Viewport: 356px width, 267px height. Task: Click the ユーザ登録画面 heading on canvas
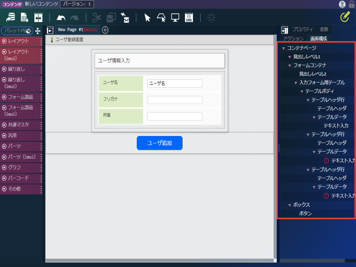click(70, 40)
